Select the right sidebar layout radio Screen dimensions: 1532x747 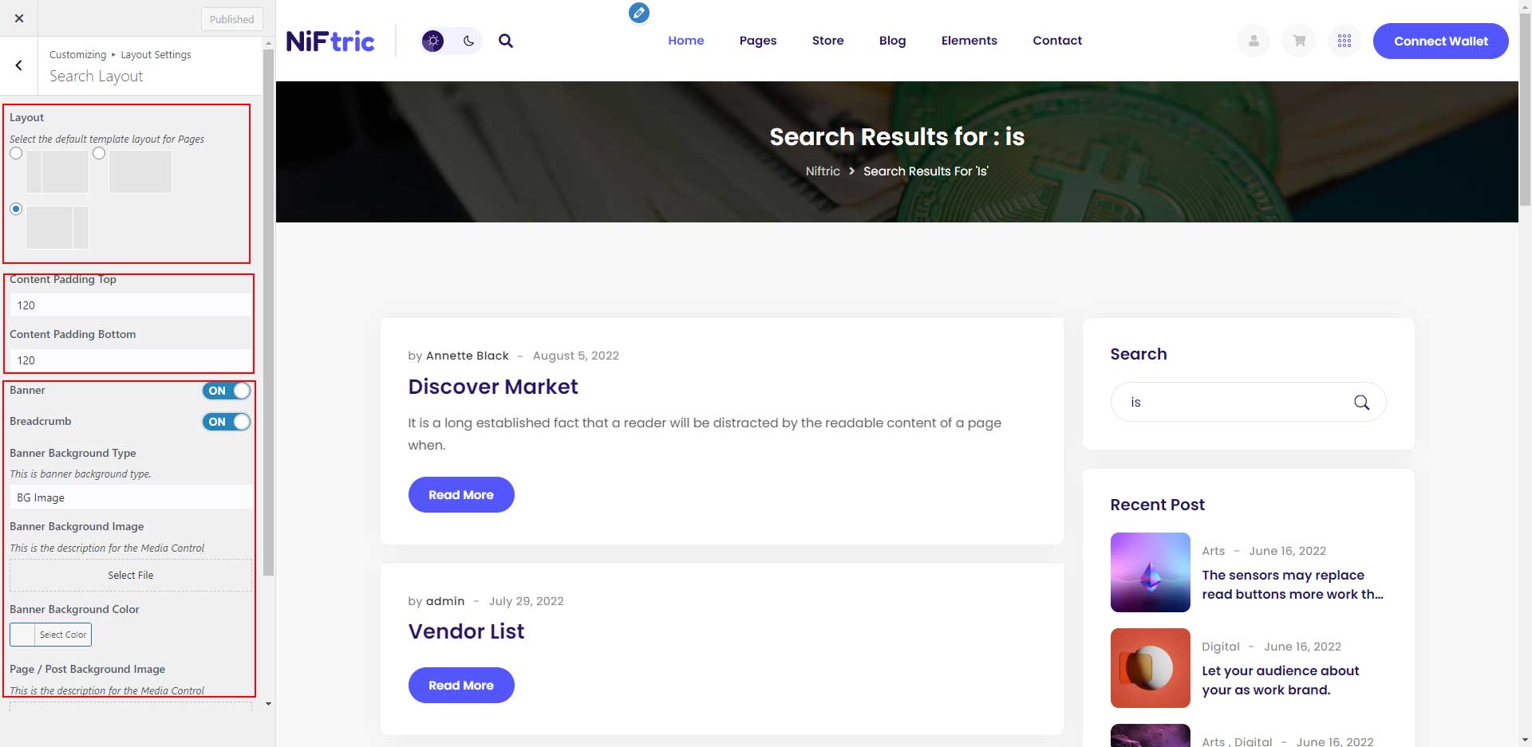16,209
